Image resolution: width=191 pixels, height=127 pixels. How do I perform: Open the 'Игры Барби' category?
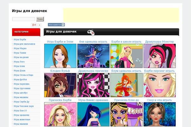(20, 39)
